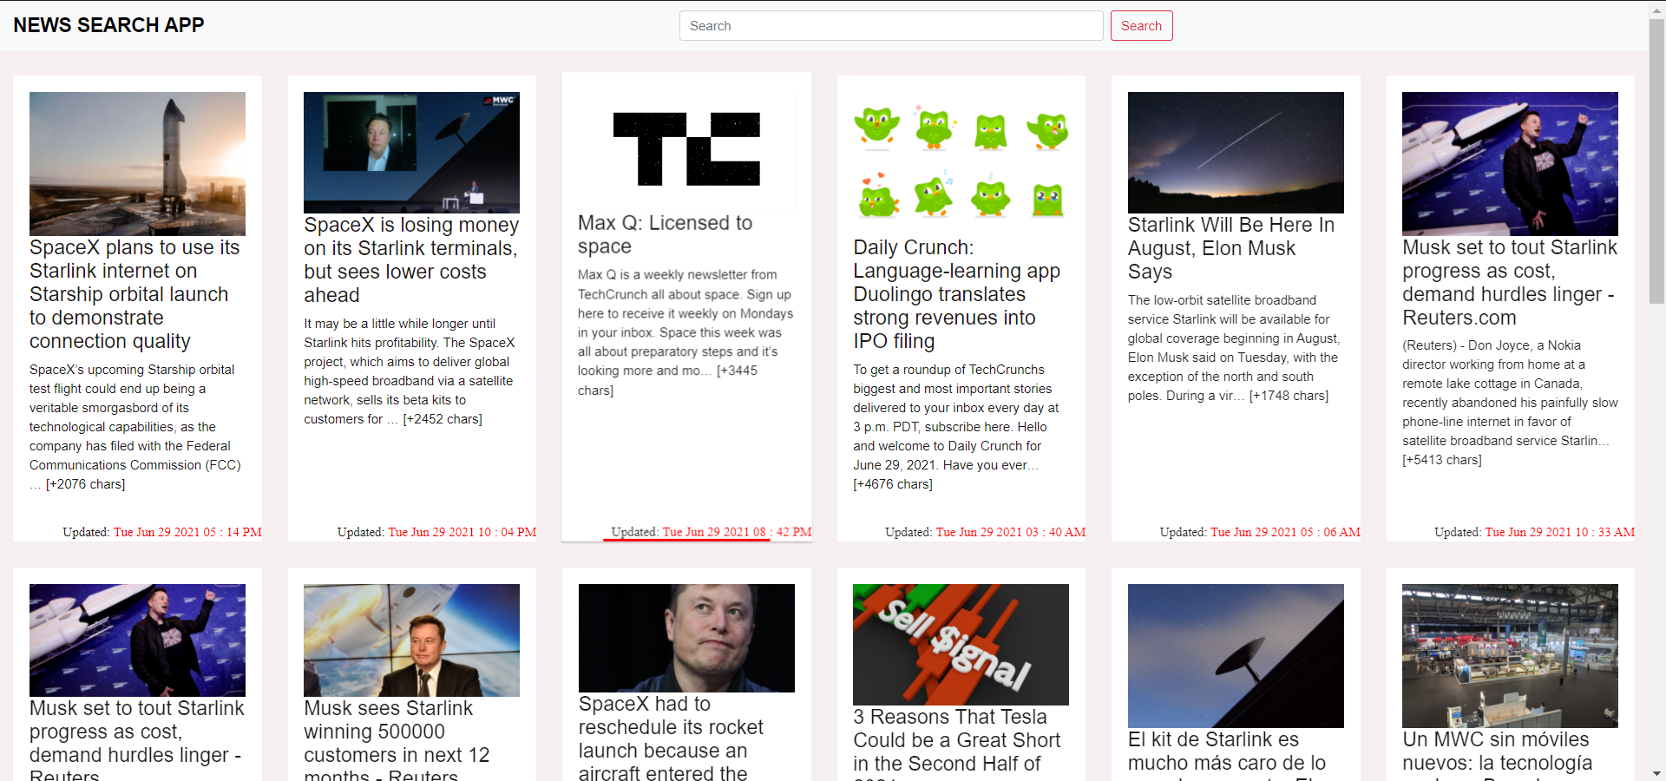
Task: Open the NEWS SEARCH APP title
Action: (x=108, y=25)
